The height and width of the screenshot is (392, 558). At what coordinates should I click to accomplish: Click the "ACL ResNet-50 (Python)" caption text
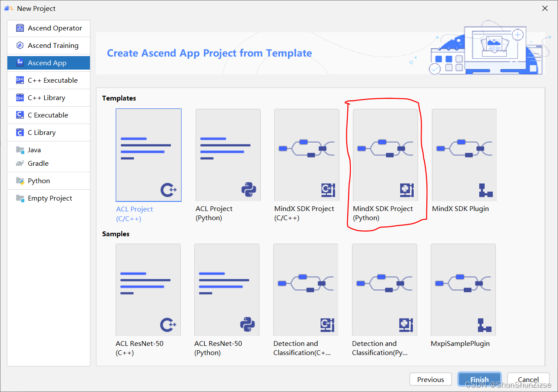218,348
